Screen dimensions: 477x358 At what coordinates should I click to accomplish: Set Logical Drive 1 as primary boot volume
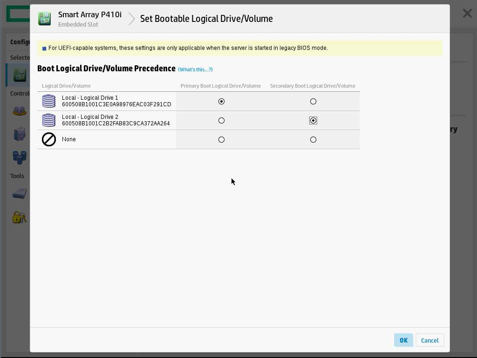click(x=221, y=101)
